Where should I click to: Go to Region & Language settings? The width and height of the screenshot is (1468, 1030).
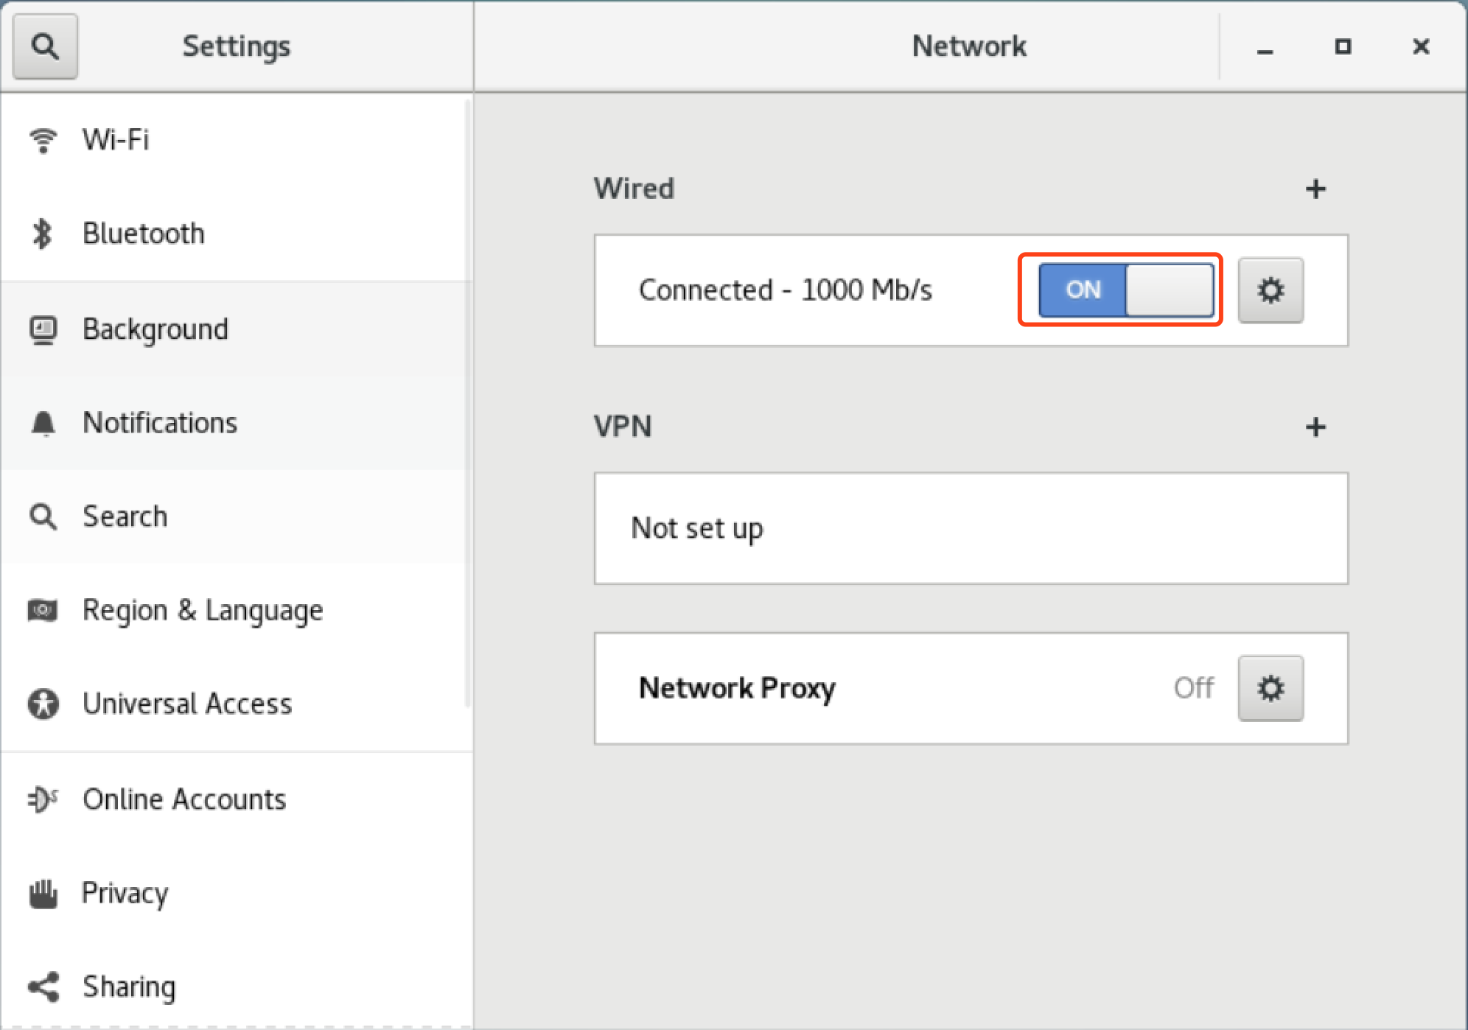[236, 611]
